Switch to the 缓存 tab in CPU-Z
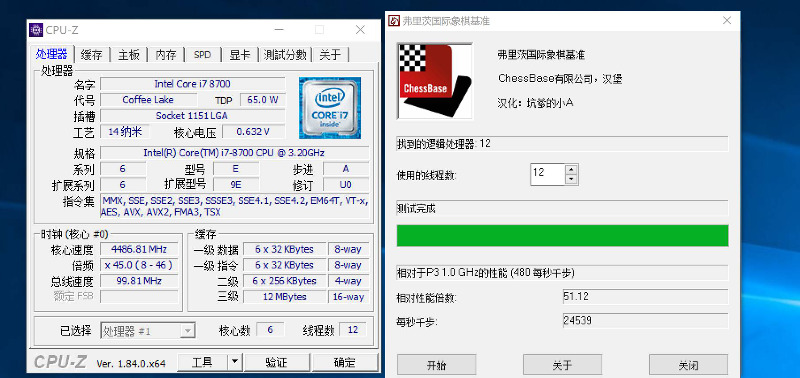Image resolution: width=800 pixels, height=378 pixels. (x=92, y=55)
